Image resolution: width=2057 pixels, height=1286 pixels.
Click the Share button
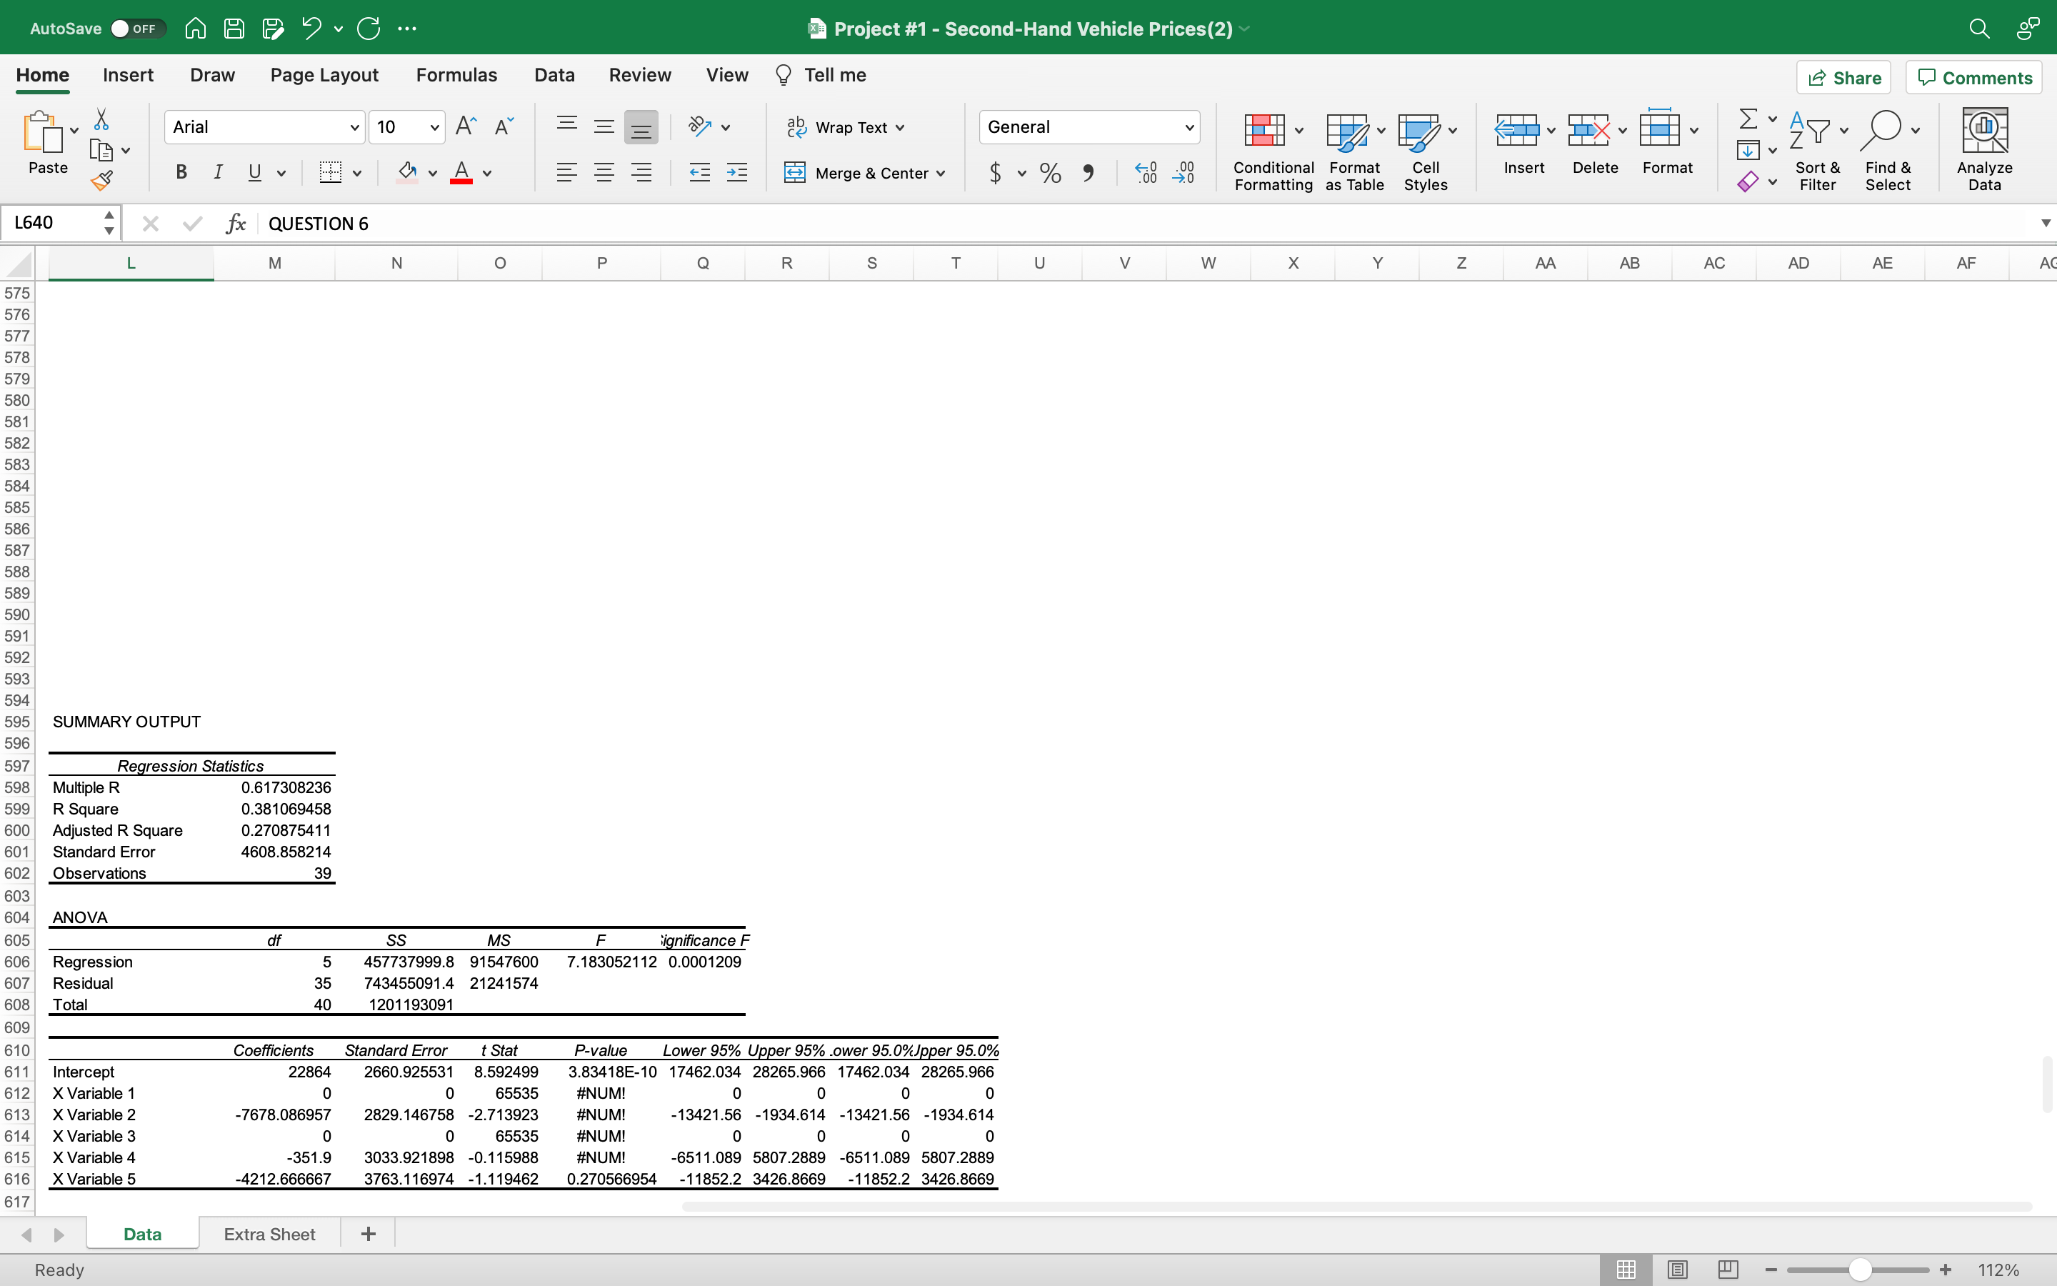point(1843,77)
